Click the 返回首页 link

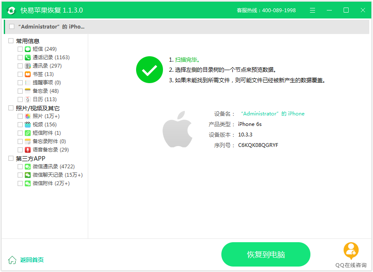tap(32, 260)
